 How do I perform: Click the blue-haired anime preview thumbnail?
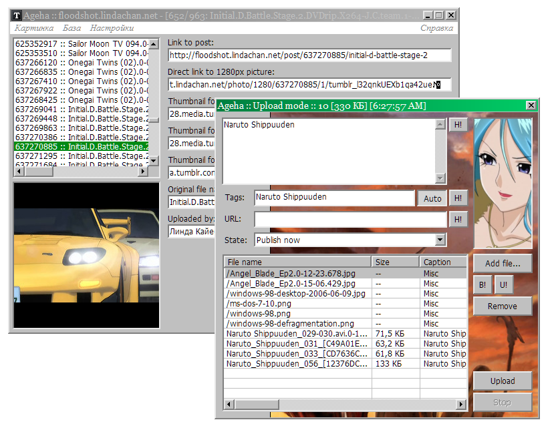(503, 184)
